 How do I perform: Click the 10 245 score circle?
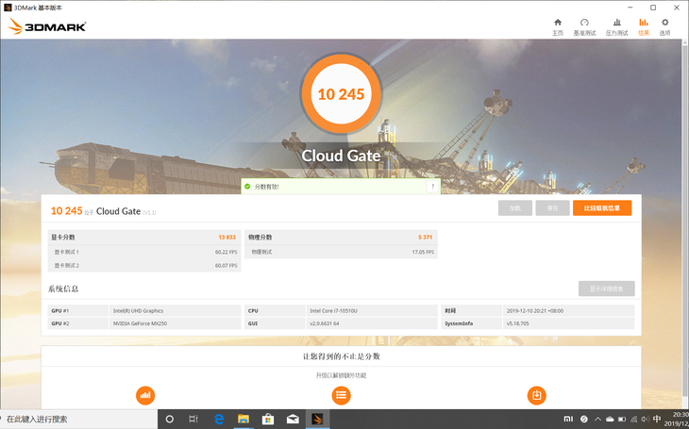tap(341, 94)
